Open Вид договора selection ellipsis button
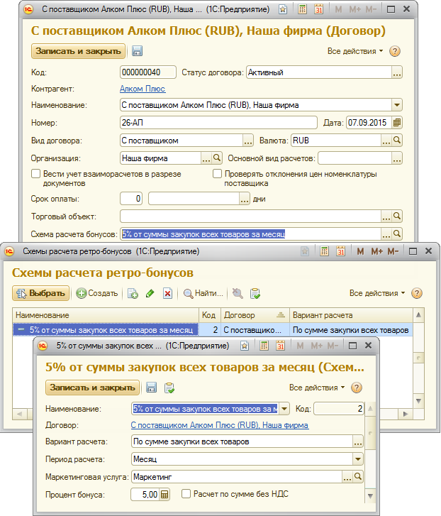The height and width of the screenshot is (516, 441). point(248,141)
